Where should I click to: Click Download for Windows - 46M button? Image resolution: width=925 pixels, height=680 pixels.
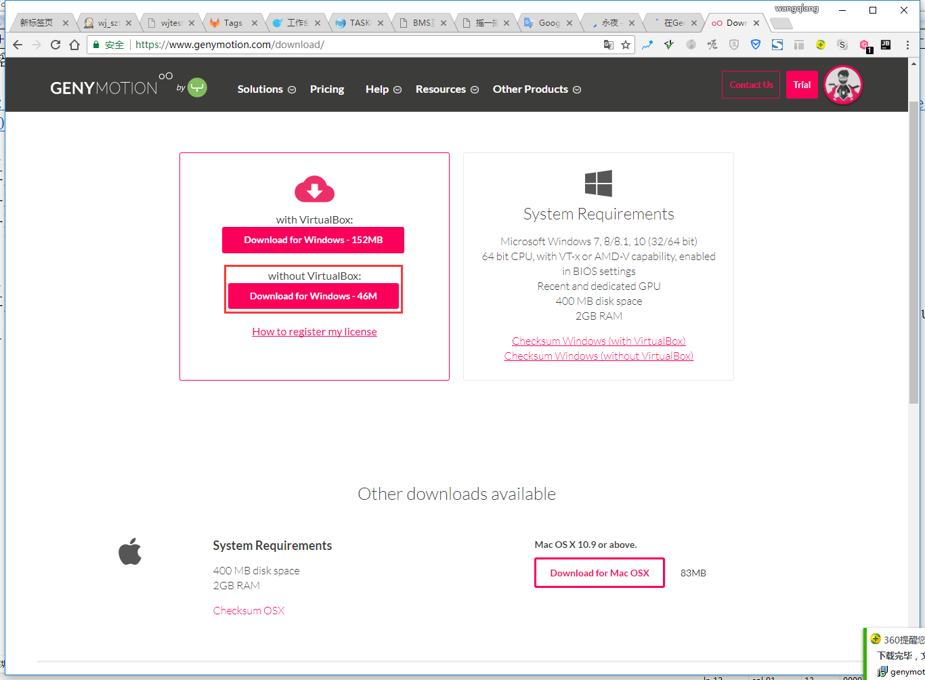click(x=313, y=296)
